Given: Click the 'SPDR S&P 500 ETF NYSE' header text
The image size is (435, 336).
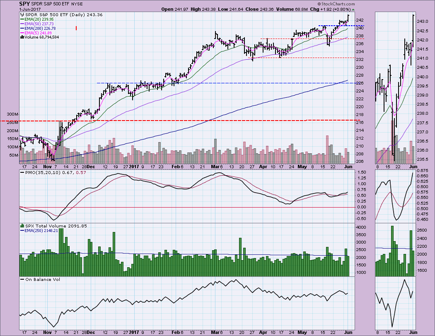Looking at the screenshot, I should coord(57,4).
